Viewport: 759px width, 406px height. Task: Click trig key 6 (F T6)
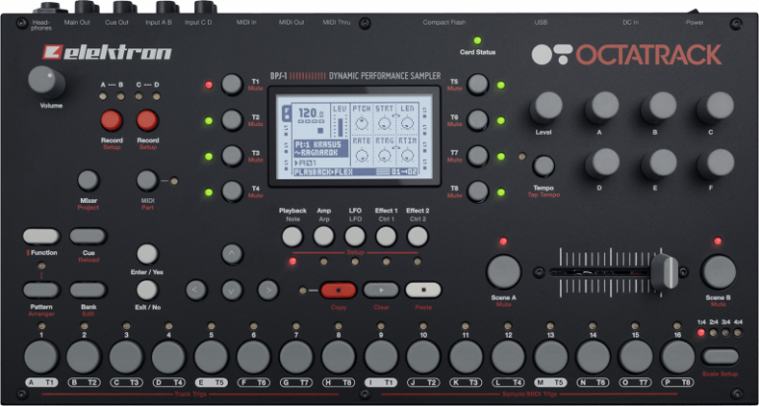click(253, 357)
